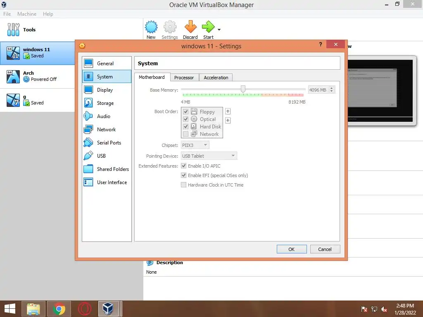Select the windows 11 virtual machine
423x317 pixels.
tap(38, 53)
